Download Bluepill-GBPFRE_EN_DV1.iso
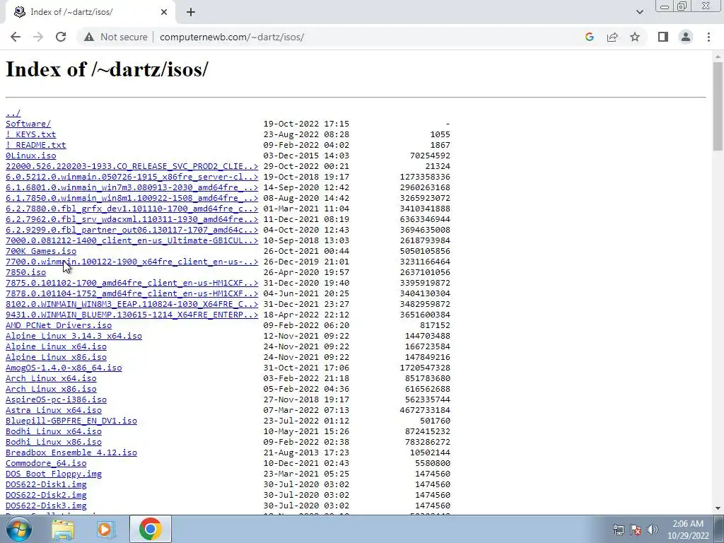 point(71,421)
